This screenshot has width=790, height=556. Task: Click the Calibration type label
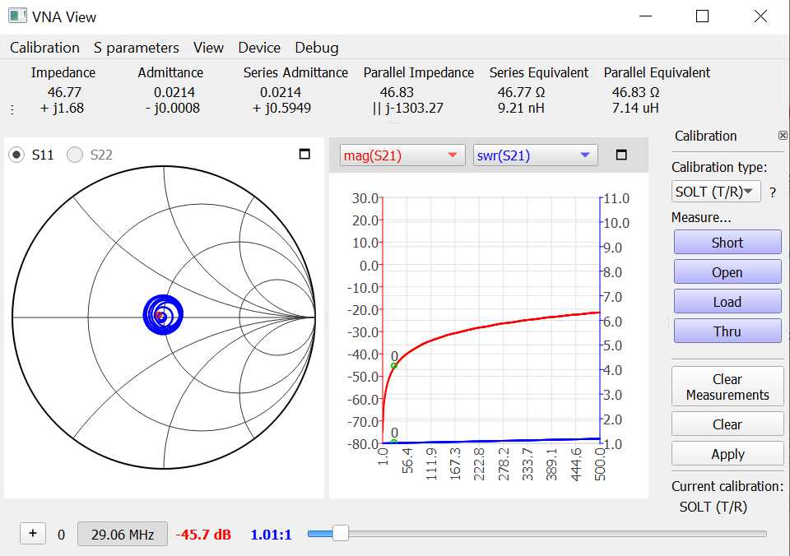[x=719, y=167]
